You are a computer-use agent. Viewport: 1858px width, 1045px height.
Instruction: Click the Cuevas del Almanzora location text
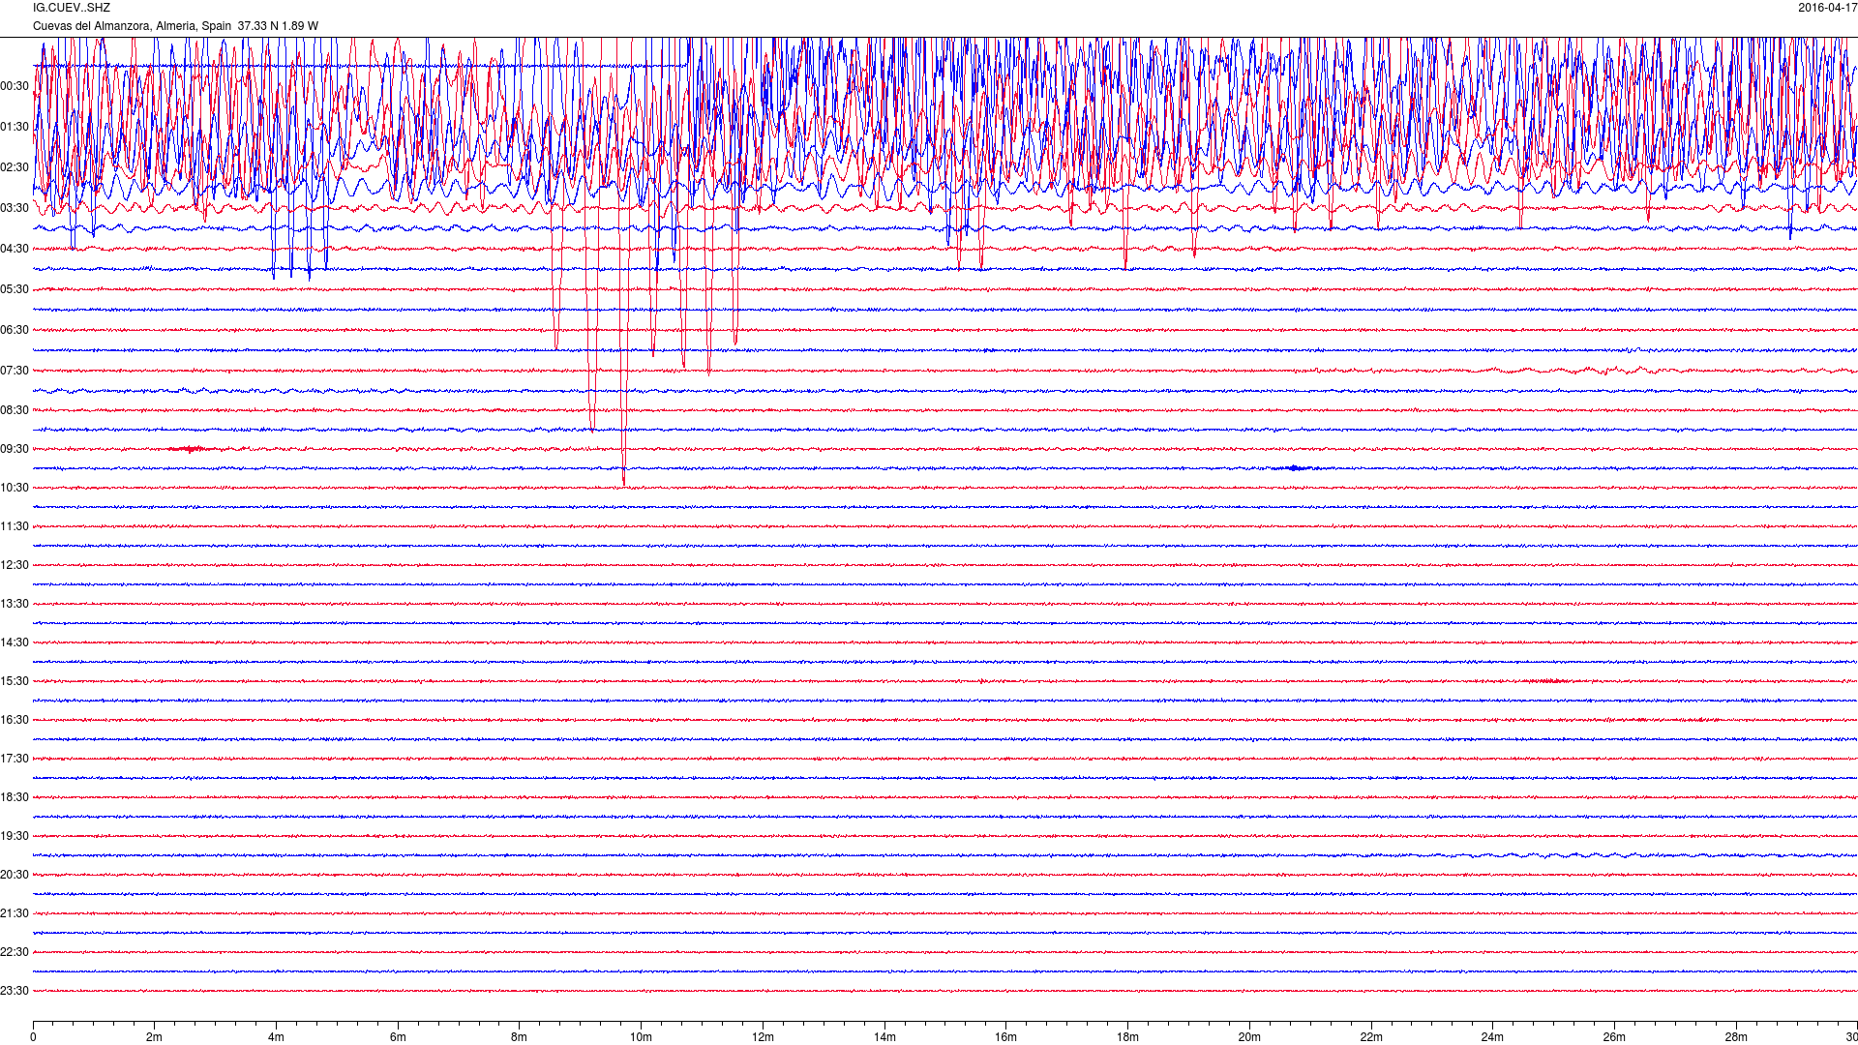click(175, 26)
